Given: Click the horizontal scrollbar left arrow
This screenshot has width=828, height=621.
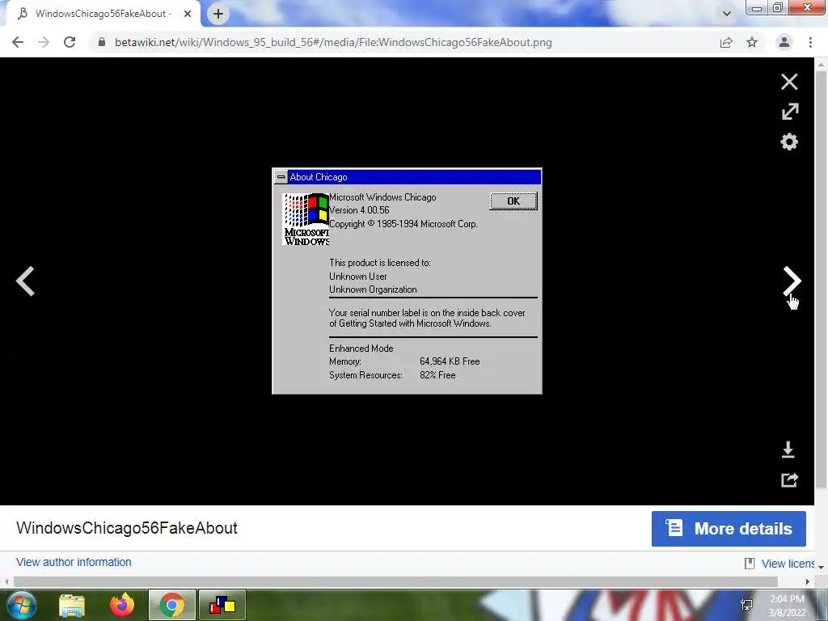Looking at the screenshot, I should click(x=6, y=581).
